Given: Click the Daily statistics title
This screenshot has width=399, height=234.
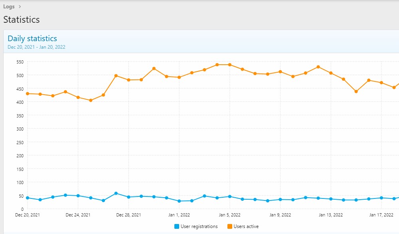Looking at the screenshot, I should (x=32, y=38).
